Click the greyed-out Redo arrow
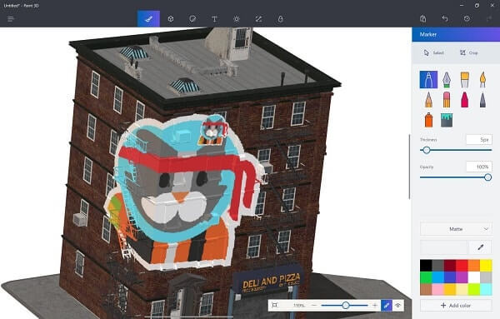The width and height of the screenshot is (500, 319). click(489, 19)
